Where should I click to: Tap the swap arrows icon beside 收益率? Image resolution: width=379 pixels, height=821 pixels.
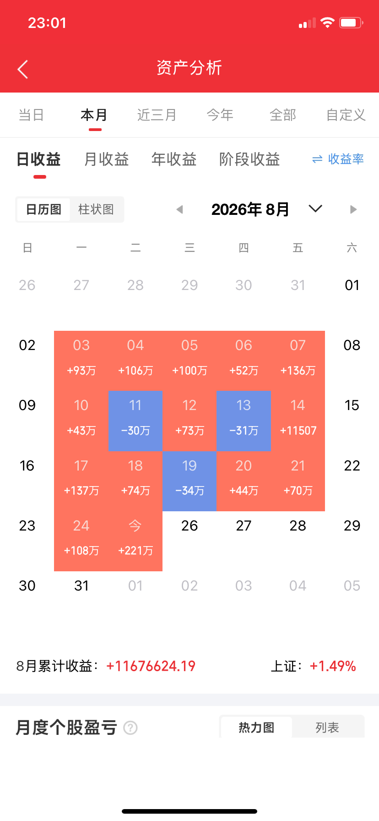[x=317, y=159]
